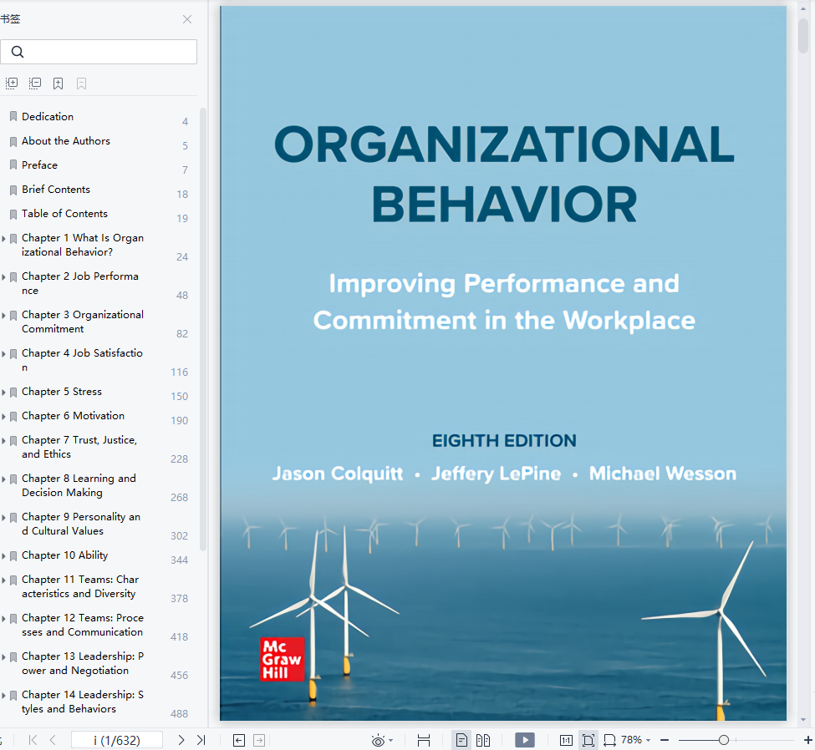Image resolution: width=815 pixels, height=750 pixels.
Task: Start slideshow play mode
Action: (525, 740)
